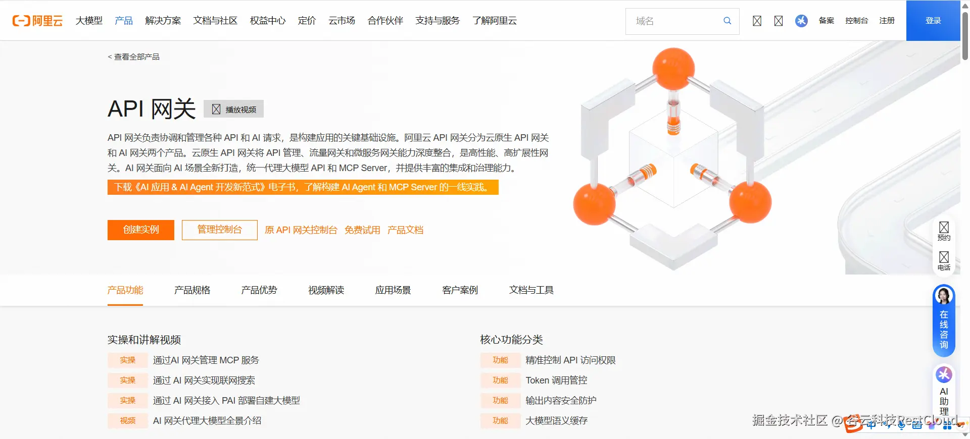Open 大模型语义缓存 feature
This screenshot has width=970, height=439.
click(x=556, y=421)
